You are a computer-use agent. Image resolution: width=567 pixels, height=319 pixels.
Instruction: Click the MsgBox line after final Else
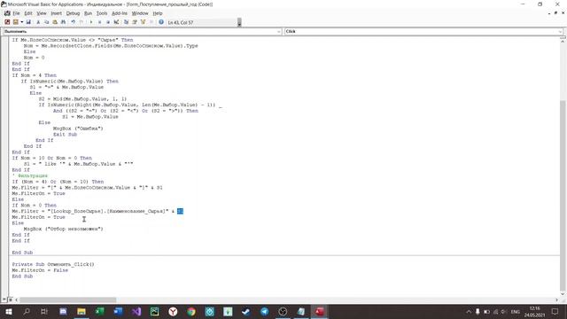[63, 229]
